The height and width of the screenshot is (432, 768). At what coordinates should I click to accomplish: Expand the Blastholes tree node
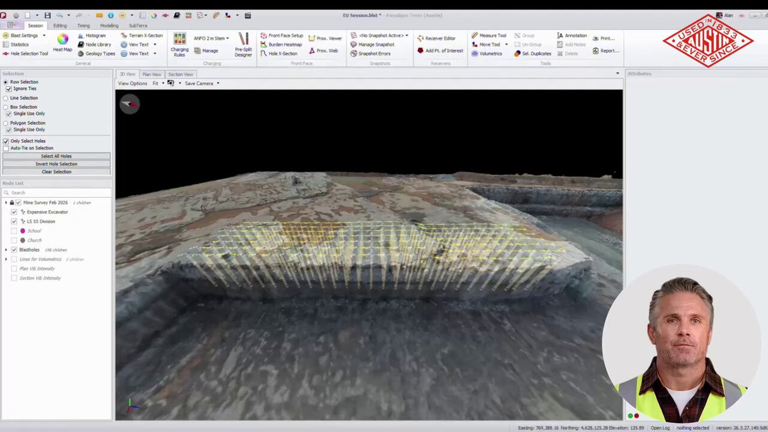coord(6,250)
